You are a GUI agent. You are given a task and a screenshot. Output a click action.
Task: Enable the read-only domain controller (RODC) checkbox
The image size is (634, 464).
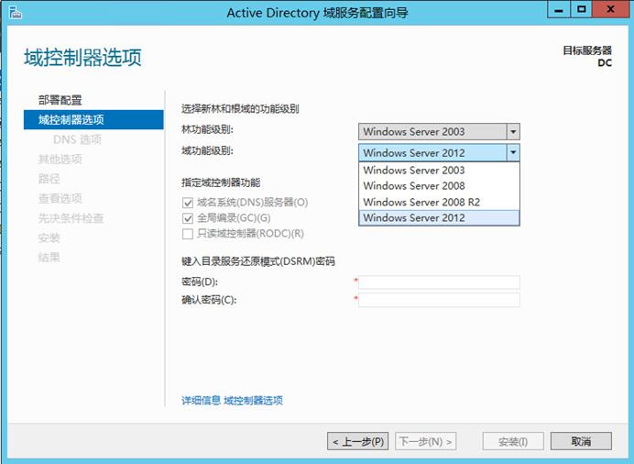(188, 234)
